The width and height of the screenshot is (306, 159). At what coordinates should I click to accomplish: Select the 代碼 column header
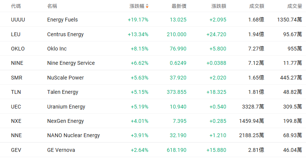coord(16,6)
